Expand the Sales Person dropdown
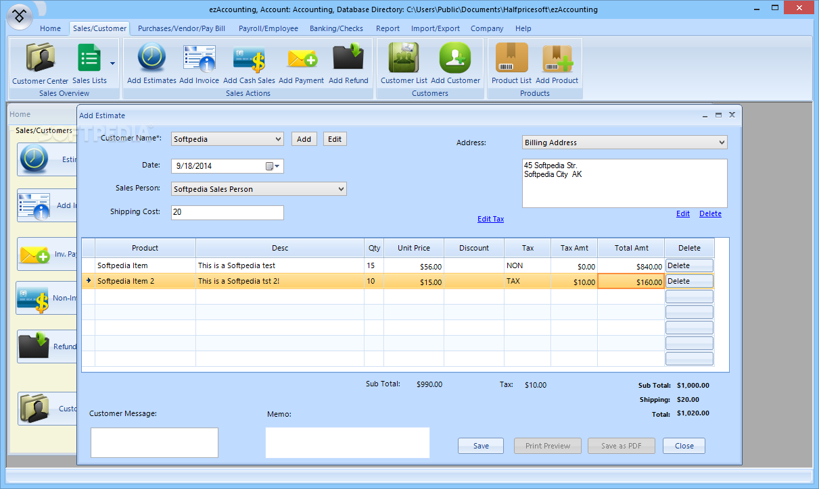Screen dimensions: 819x489 pyautogui.click(x=341, y=189)
